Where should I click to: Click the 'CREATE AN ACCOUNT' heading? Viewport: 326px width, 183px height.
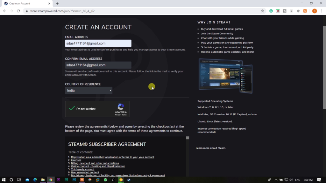[x=98, y=27]
